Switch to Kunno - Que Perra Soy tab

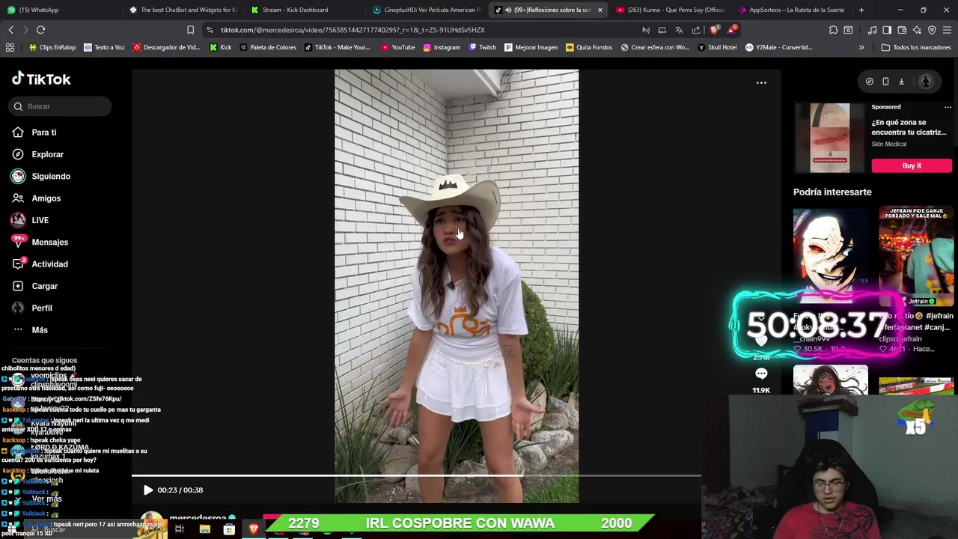[x=670, y=10]
